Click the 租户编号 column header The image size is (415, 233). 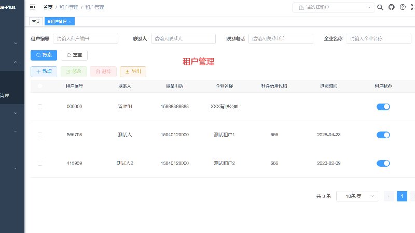74,86
